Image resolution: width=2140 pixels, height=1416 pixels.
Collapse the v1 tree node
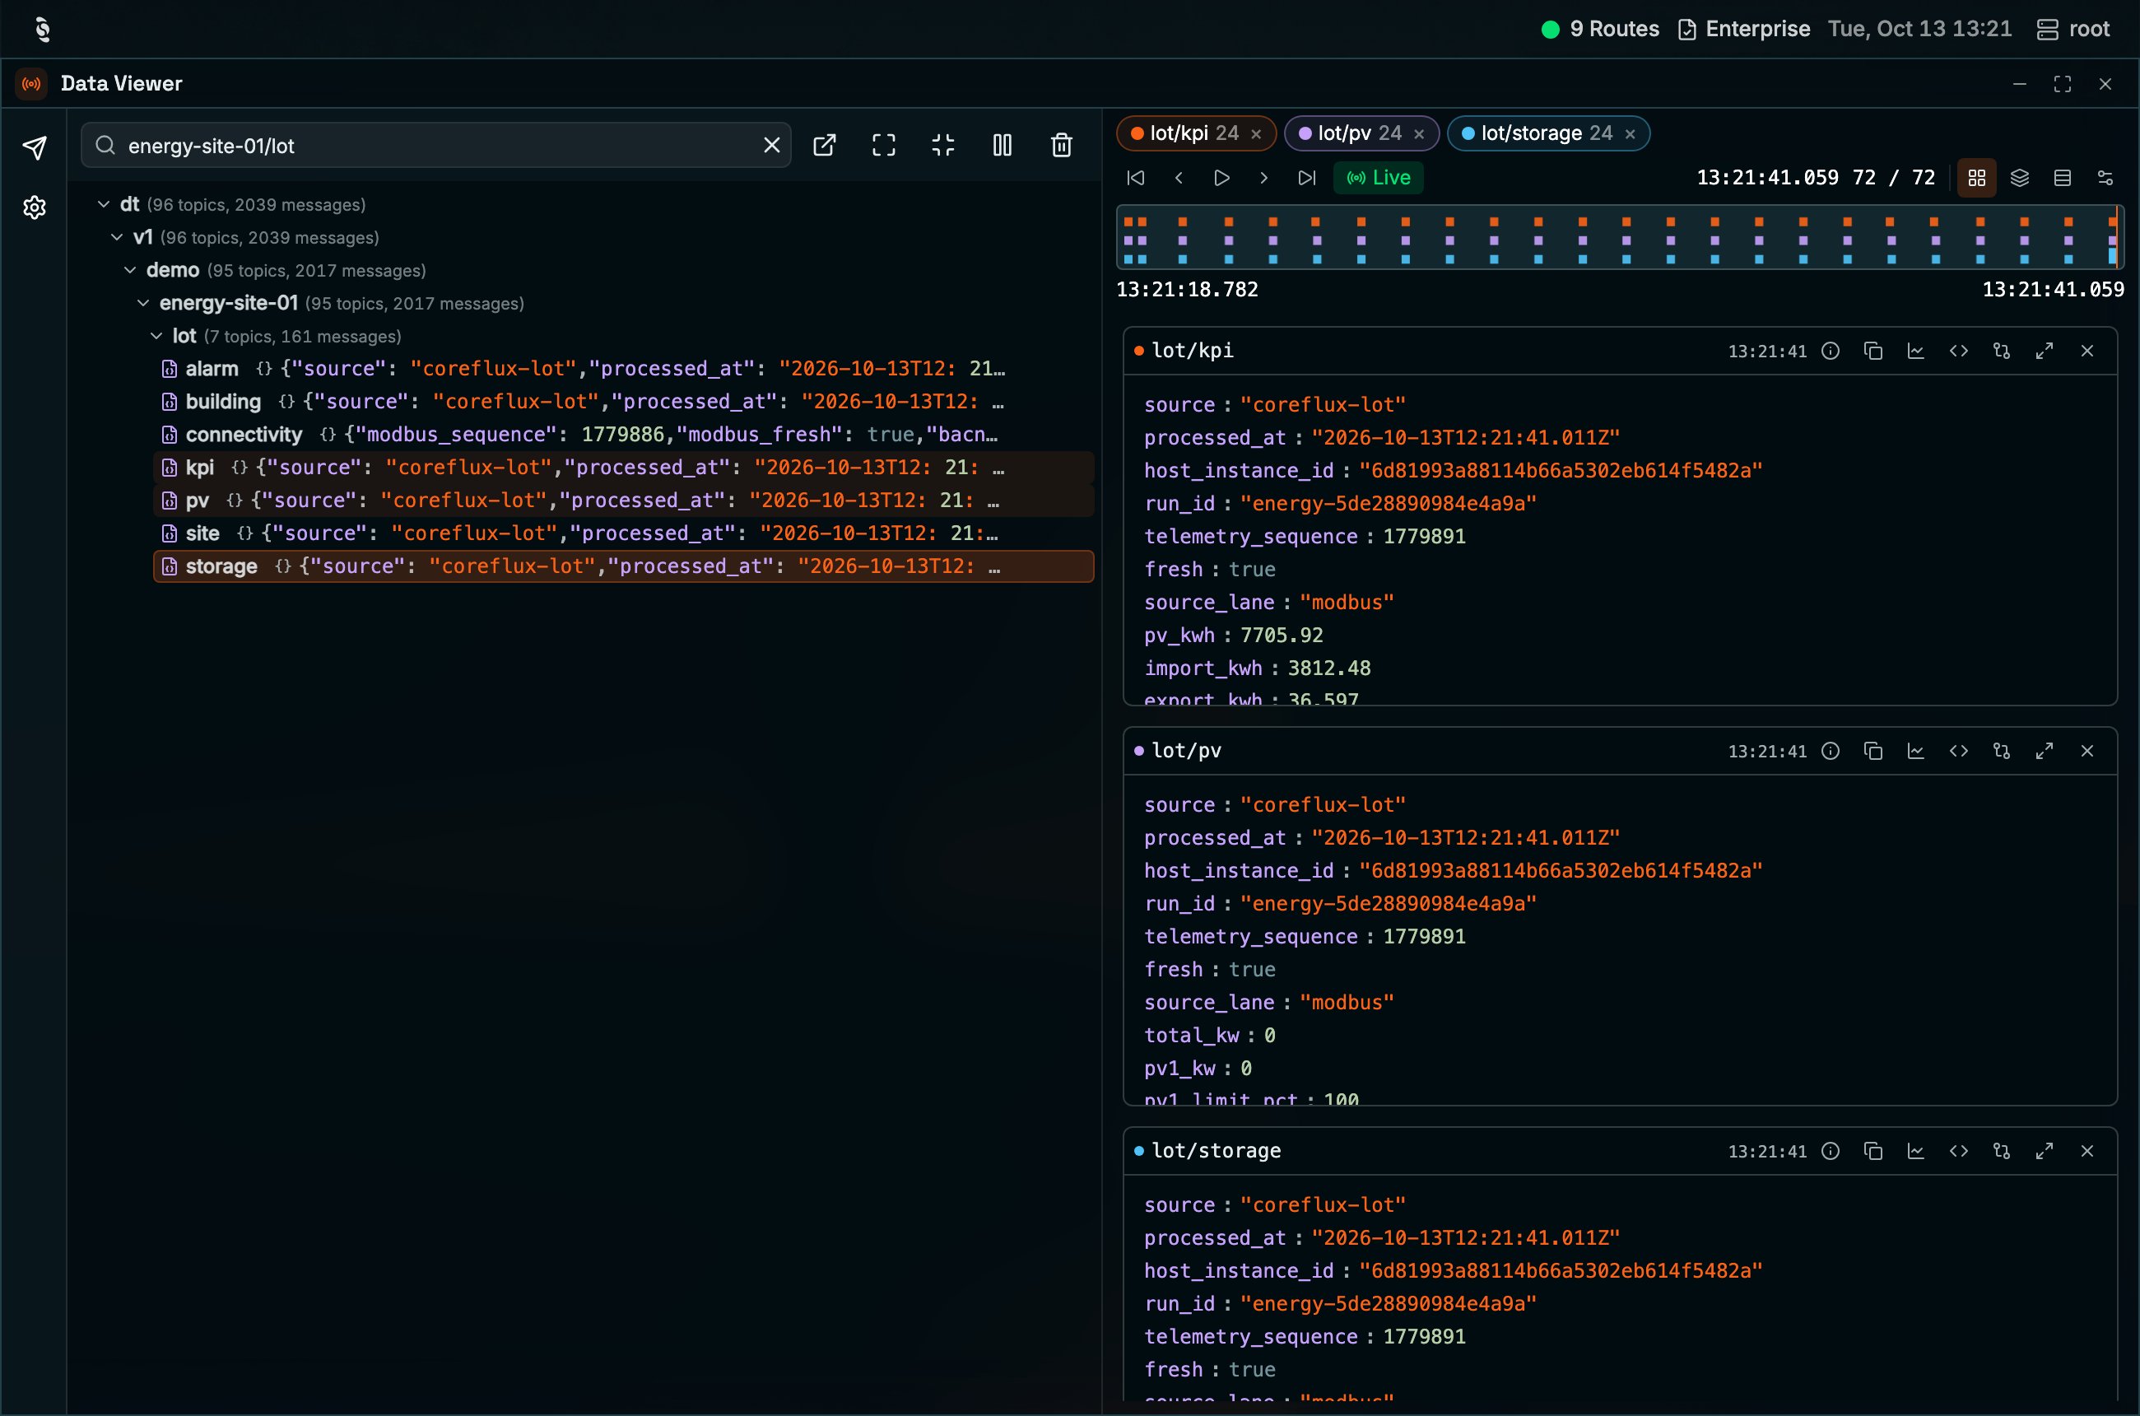(x=117, y=236)
